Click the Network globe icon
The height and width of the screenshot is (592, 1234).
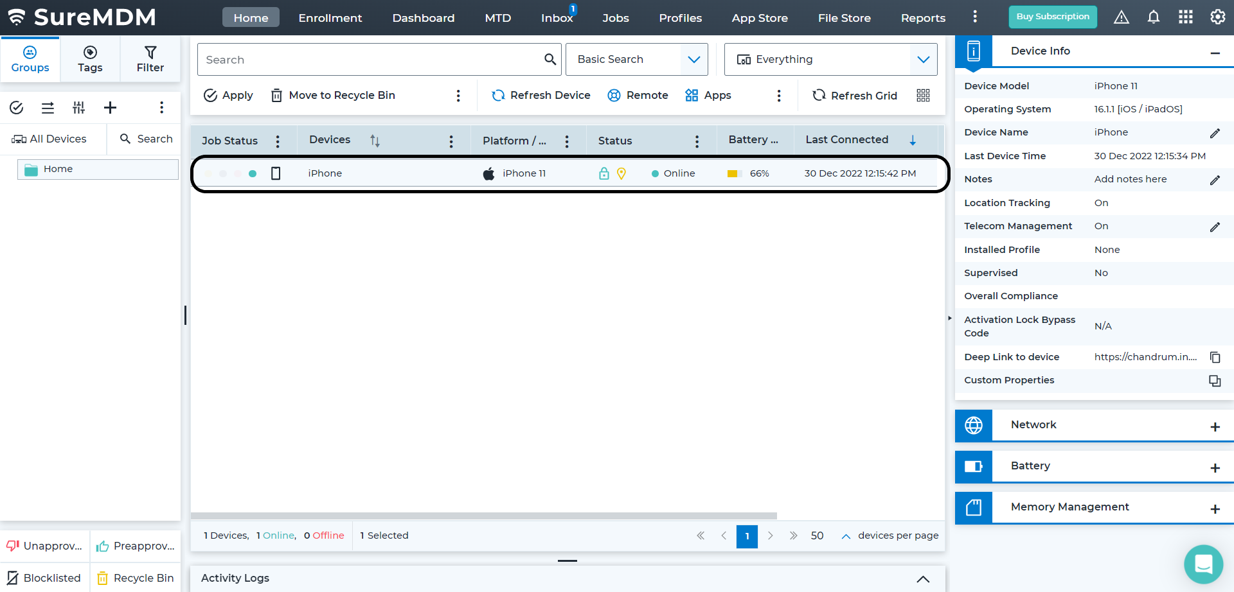pyautogui.click(x=974, y=425)
